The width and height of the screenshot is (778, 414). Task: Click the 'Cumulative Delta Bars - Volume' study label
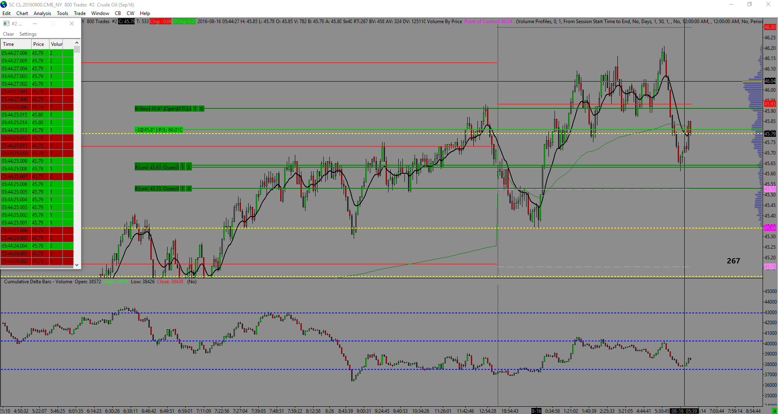click(x=38, y=282)
